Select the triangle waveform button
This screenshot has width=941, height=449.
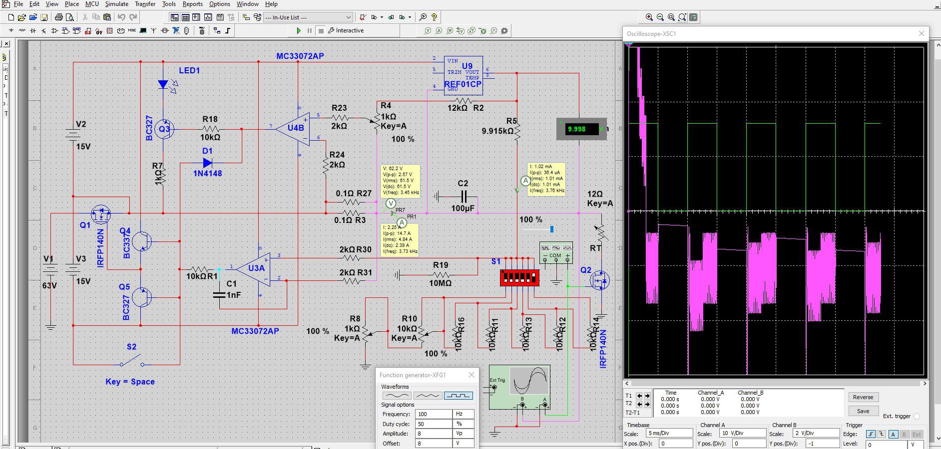click(x=428, y=396)
